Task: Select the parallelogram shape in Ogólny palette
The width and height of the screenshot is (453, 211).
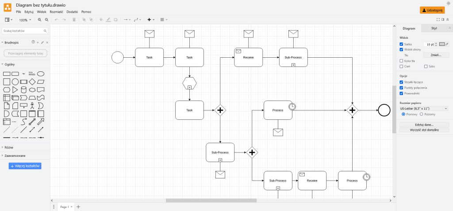Action: click(x=41, y=82)
